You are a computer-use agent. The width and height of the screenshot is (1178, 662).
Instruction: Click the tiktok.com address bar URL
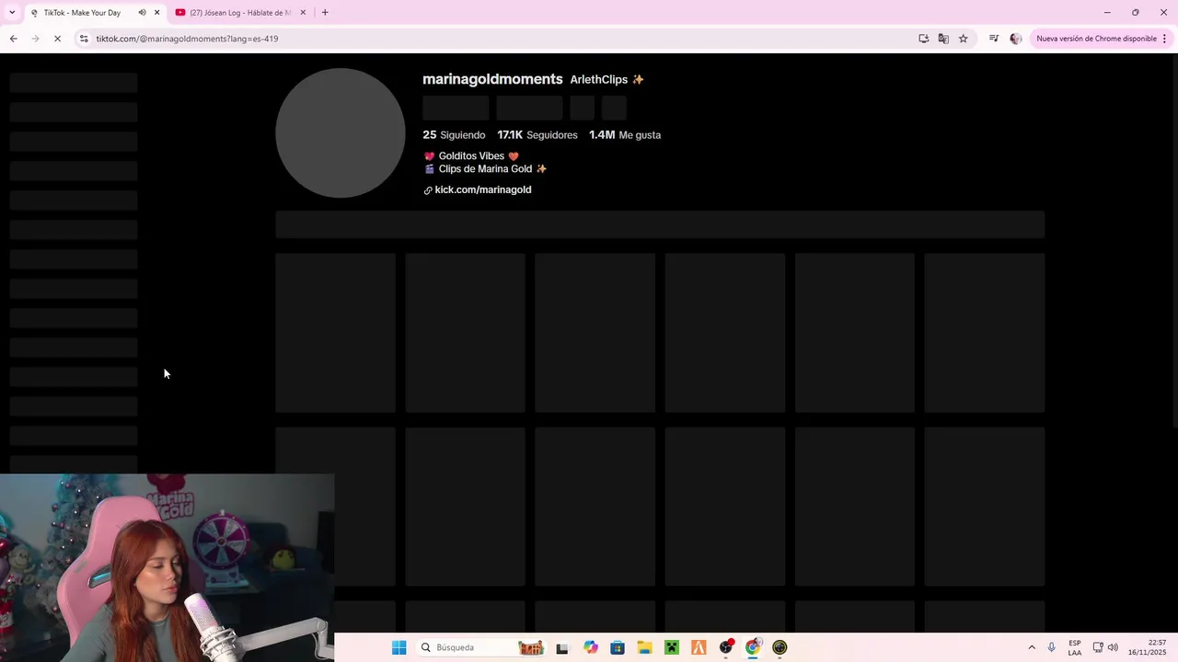[x=187, y=39]
